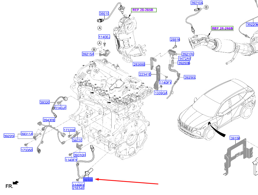258x195 pixels.
Task: Choose part label 28816
Action: click(175, 40)
